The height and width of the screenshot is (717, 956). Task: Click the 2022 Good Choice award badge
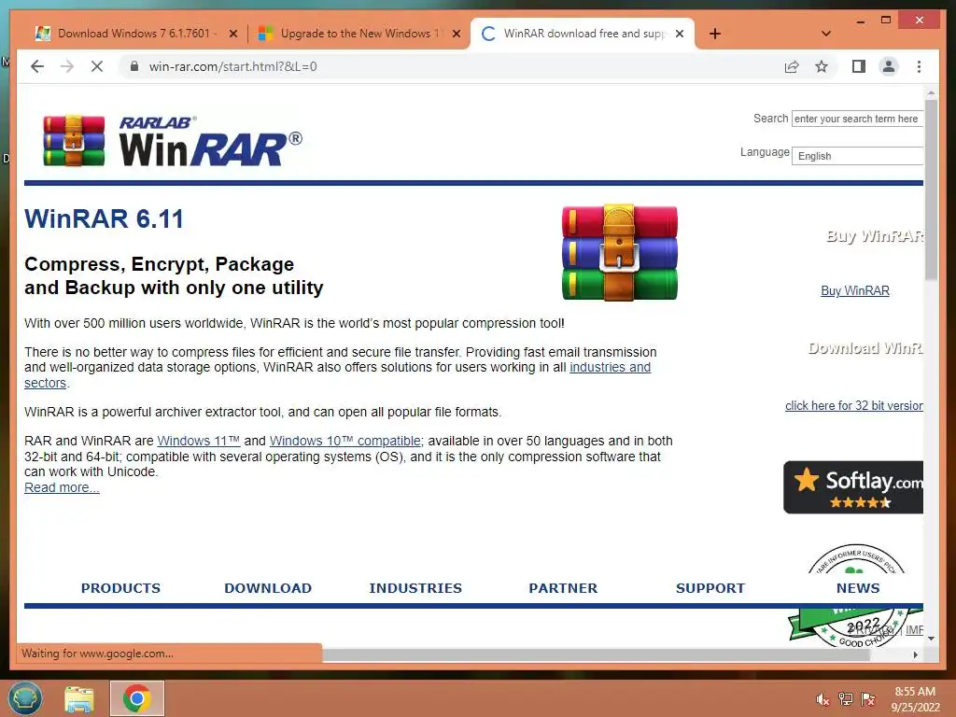click(855, 626)
